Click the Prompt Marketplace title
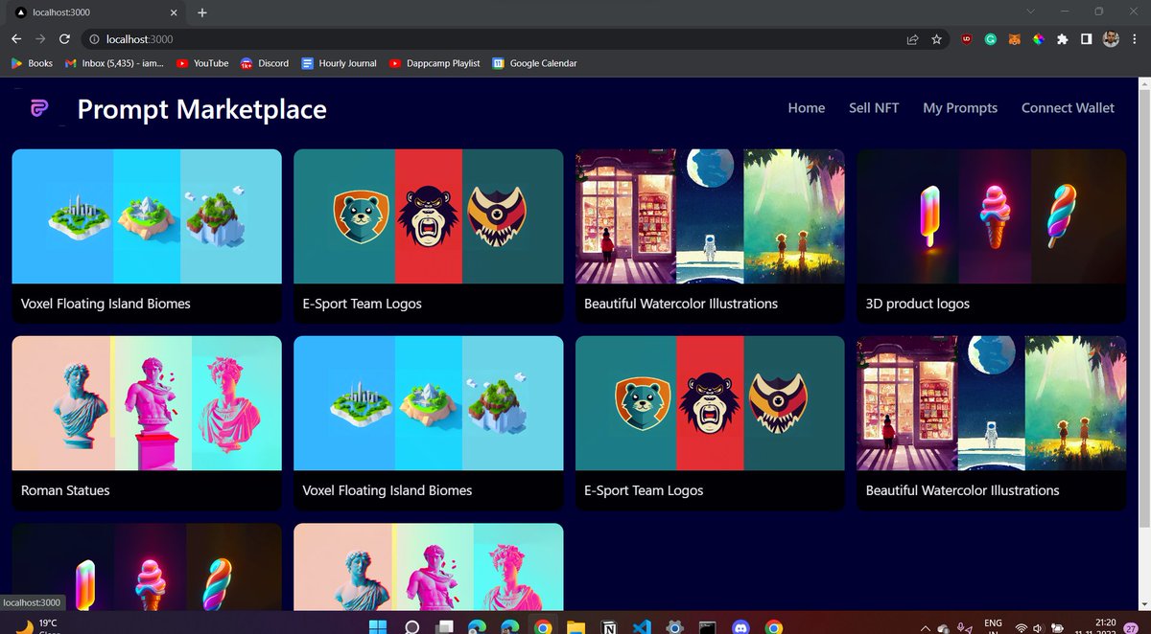Screen dimensions: 1151x634 (201, 109)
